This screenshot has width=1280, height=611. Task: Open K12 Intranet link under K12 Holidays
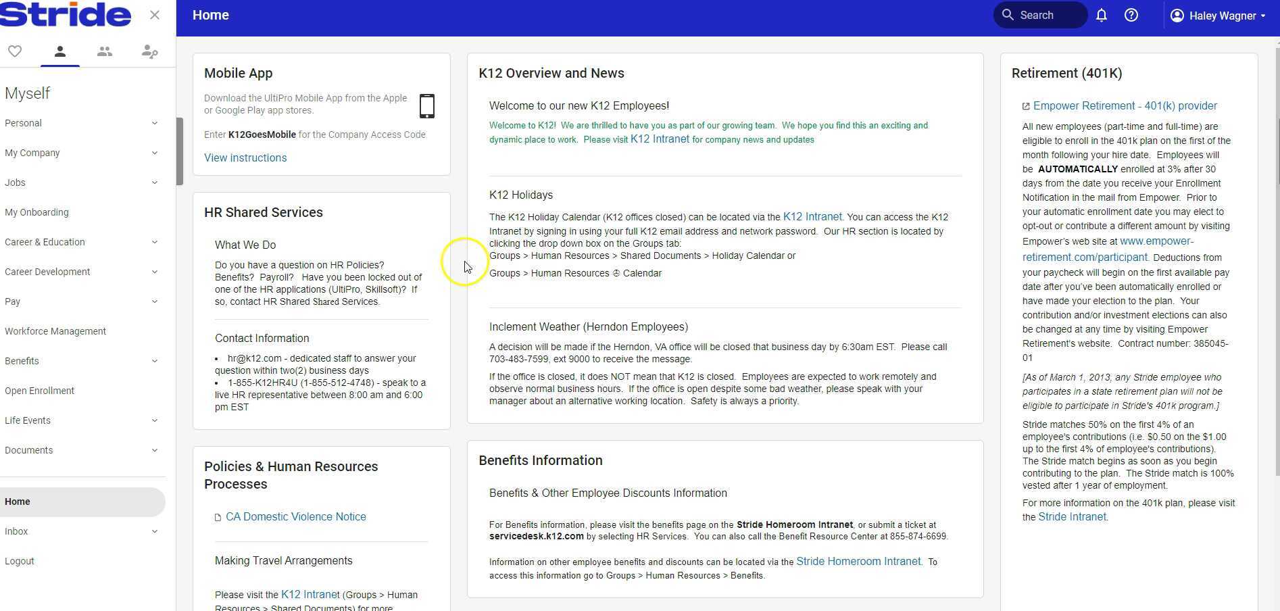(812, 217)
